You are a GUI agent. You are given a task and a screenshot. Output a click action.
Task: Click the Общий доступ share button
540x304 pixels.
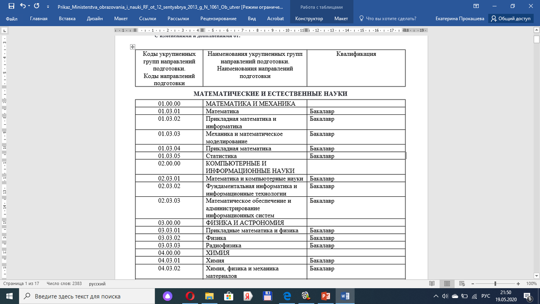(x=512, y=18)
